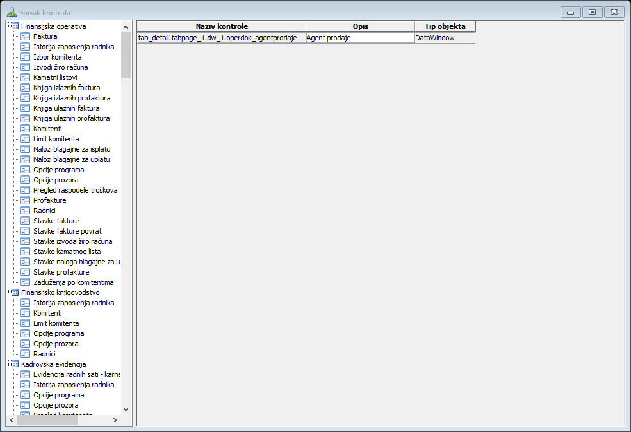The width and height of the screenshot is (631, 432).
Task: Click the Tip objekta column header
Action: point(445,26)
